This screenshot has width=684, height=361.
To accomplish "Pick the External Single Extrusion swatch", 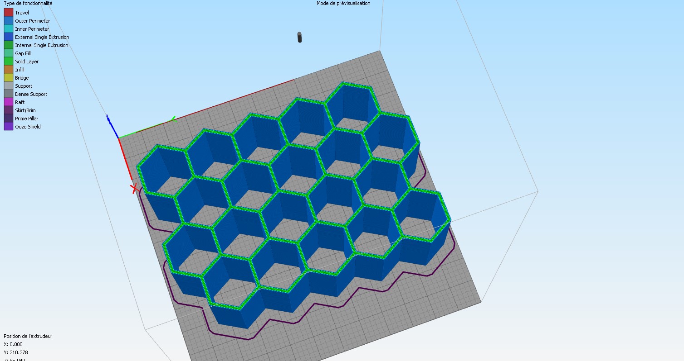I will coord(9,37).
